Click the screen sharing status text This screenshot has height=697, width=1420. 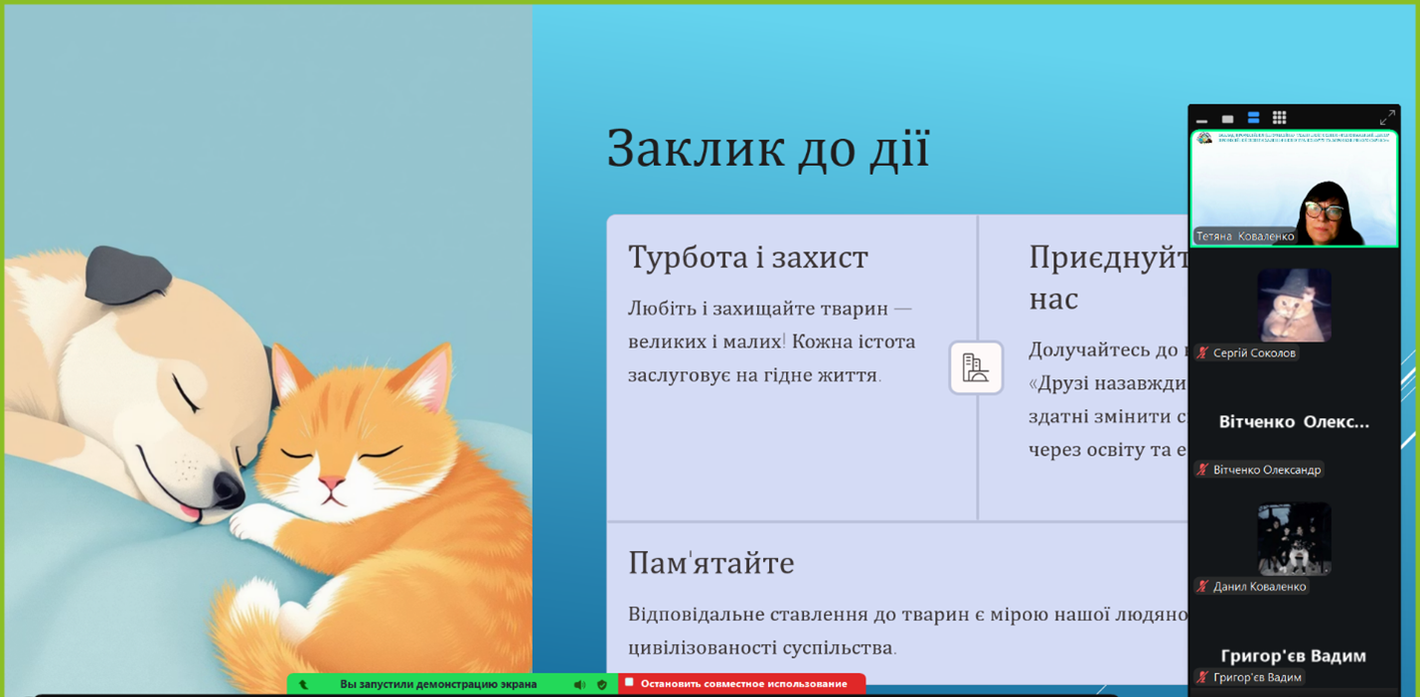pos(438,684)
